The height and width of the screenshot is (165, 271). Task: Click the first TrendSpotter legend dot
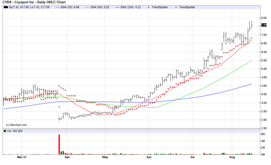(x=149, y=8)
